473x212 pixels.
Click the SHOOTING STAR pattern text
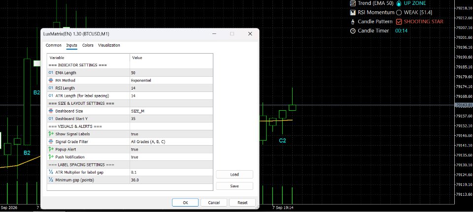pyautogui.click(x=424, y=22)
